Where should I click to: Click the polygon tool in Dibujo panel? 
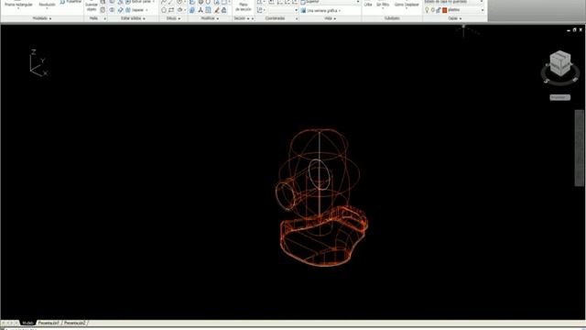point(164,10)
